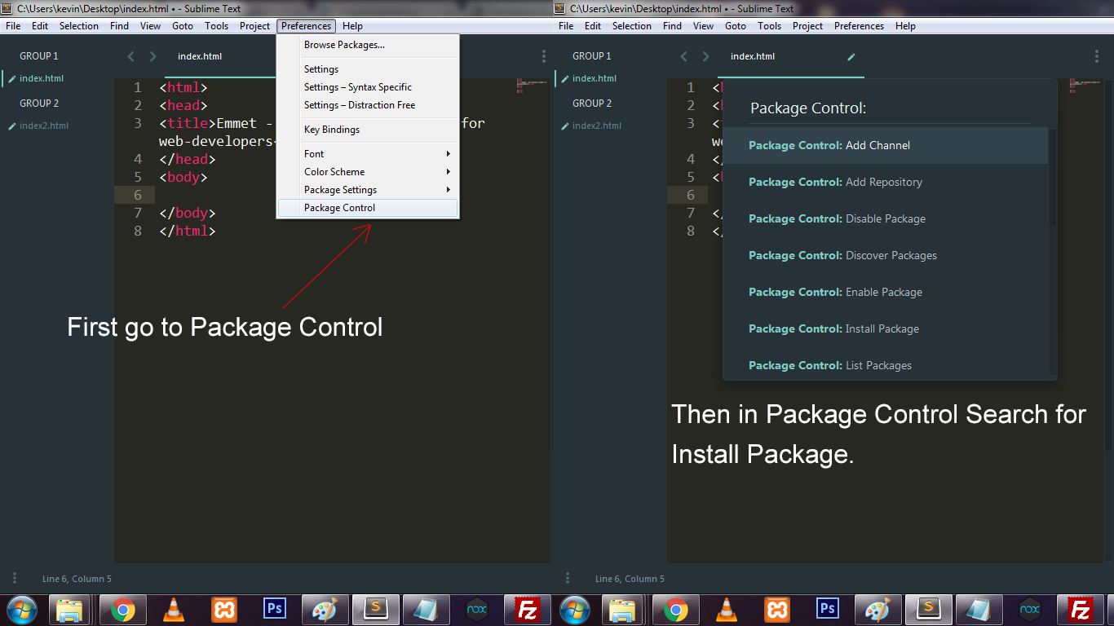Select Package Control: Add Repository
This screenshot has height=626, width=1114.
[886, 182]
